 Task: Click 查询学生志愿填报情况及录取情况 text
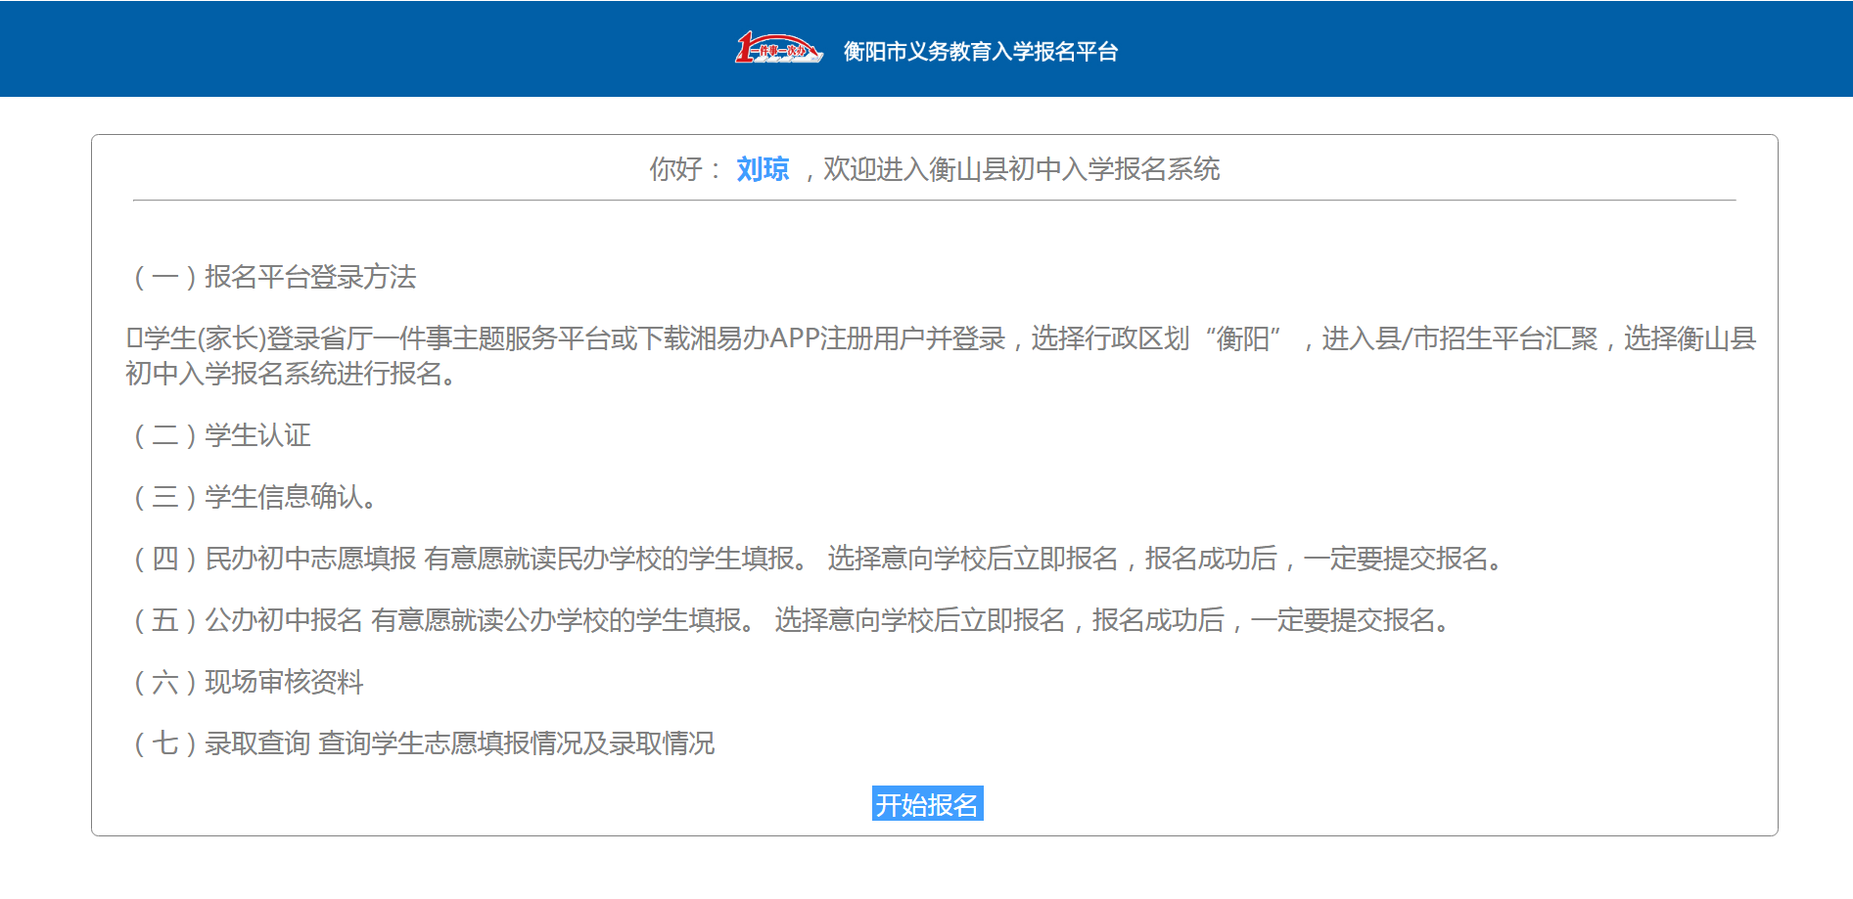pyautogui.click(x=517, y=743)
